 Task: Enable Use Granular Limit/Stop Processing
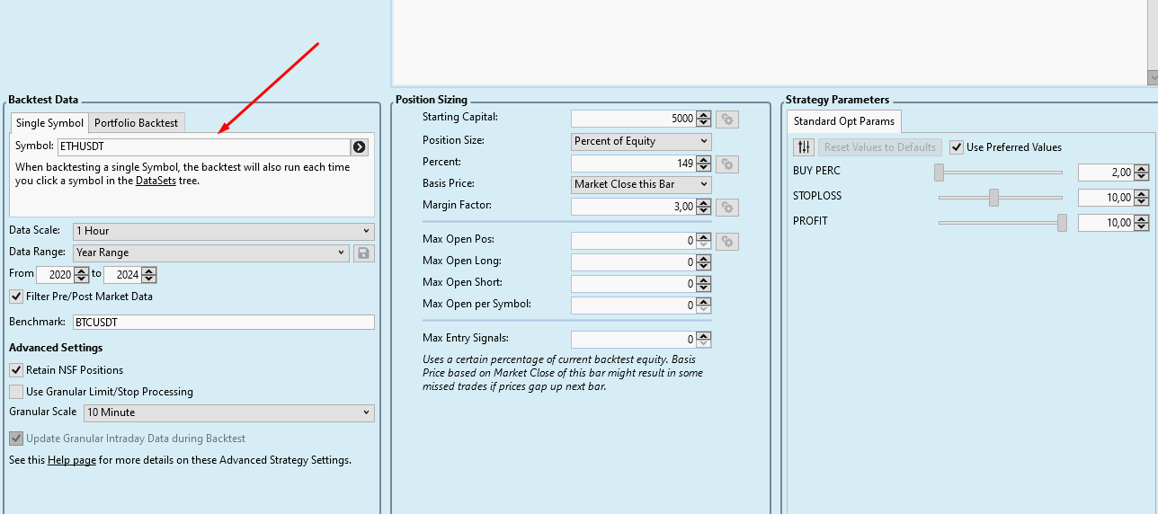point(16,392)
